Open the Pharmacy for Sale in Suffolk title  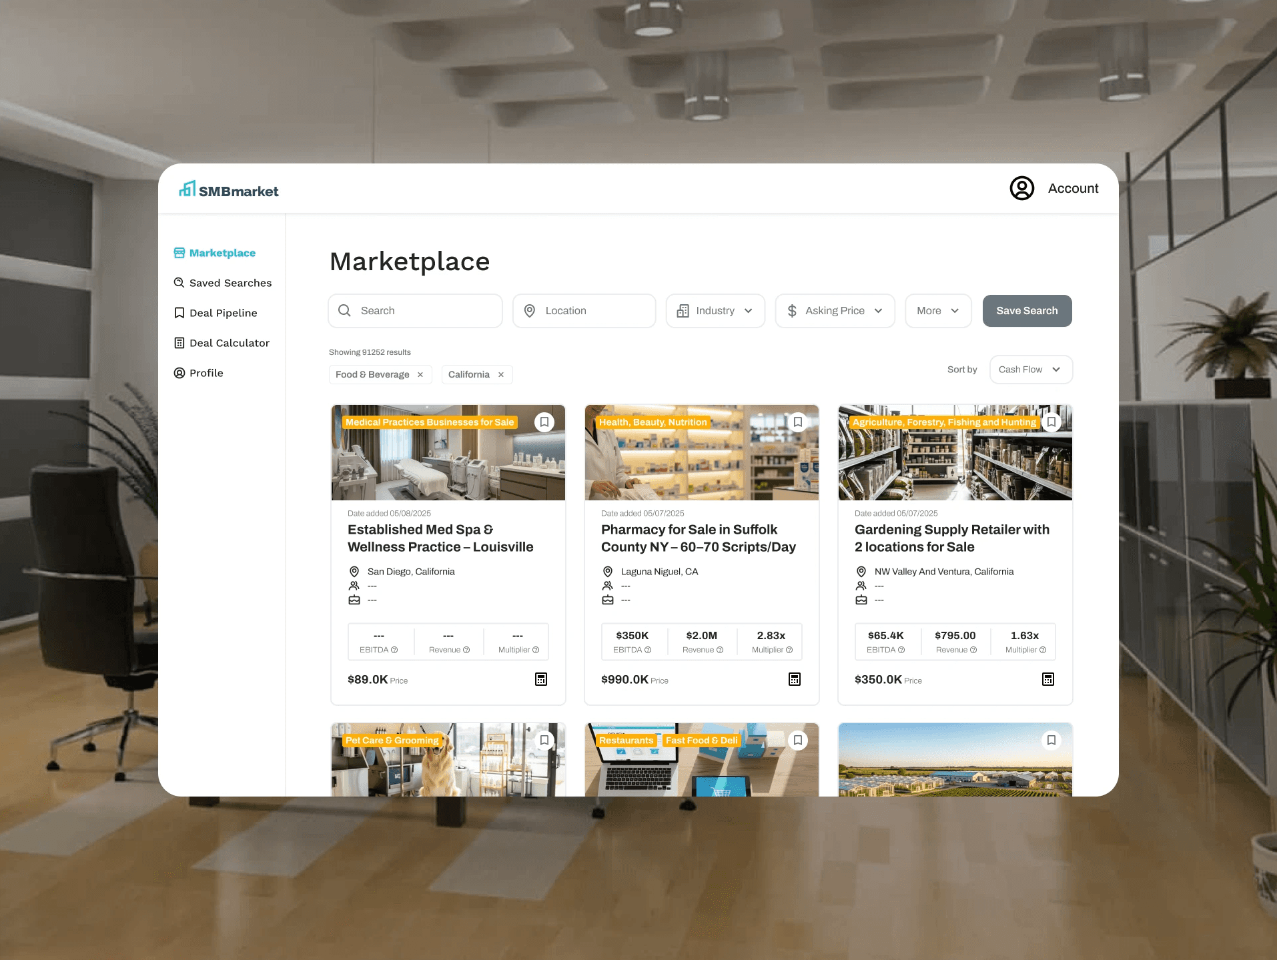click(699, 538)
